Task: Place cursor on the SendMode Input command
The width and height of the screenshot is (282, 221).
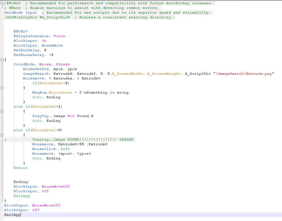Action: point(21,13)
